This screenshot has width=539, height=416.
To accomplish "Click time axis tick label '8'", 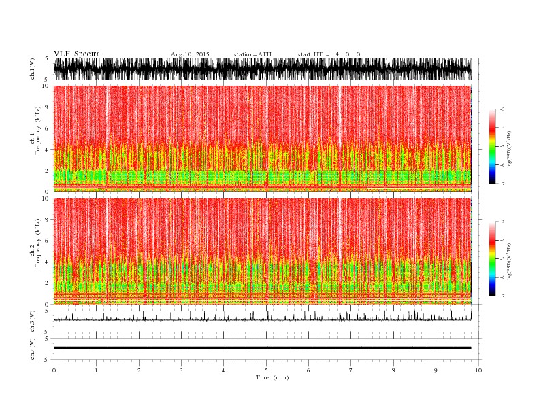I will click(393, 370).
